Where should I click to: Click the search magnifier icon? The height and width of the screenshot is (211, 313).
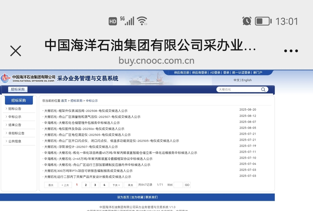[263, 89]
